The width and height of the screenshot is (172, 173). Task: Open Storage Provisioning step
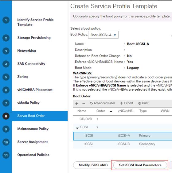(34, 38)
